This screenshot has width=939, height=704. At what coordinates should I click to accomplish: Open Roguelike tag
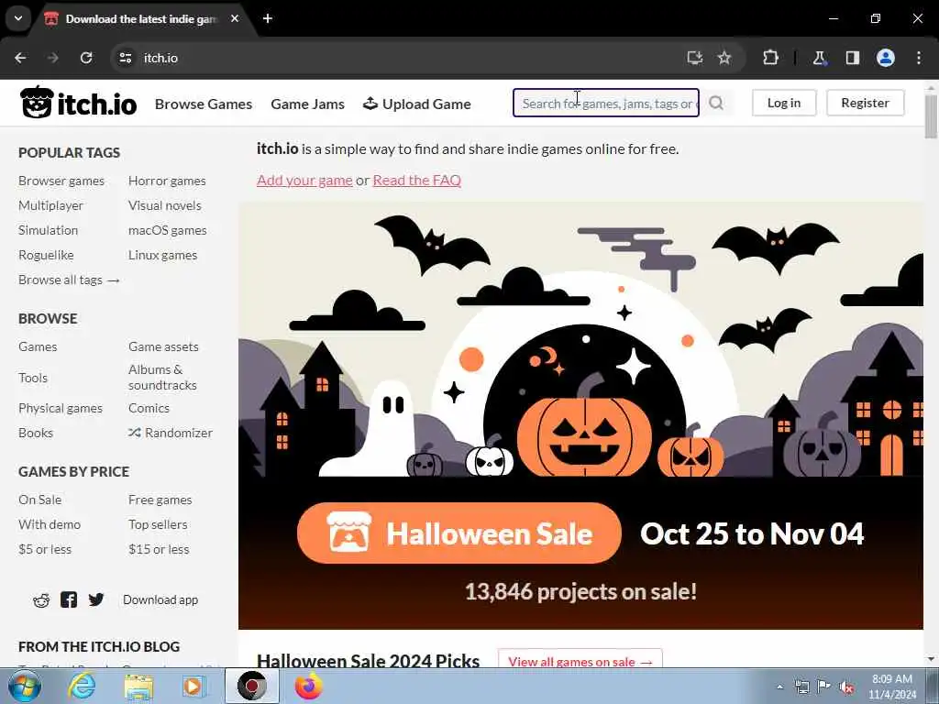(46, 255)
